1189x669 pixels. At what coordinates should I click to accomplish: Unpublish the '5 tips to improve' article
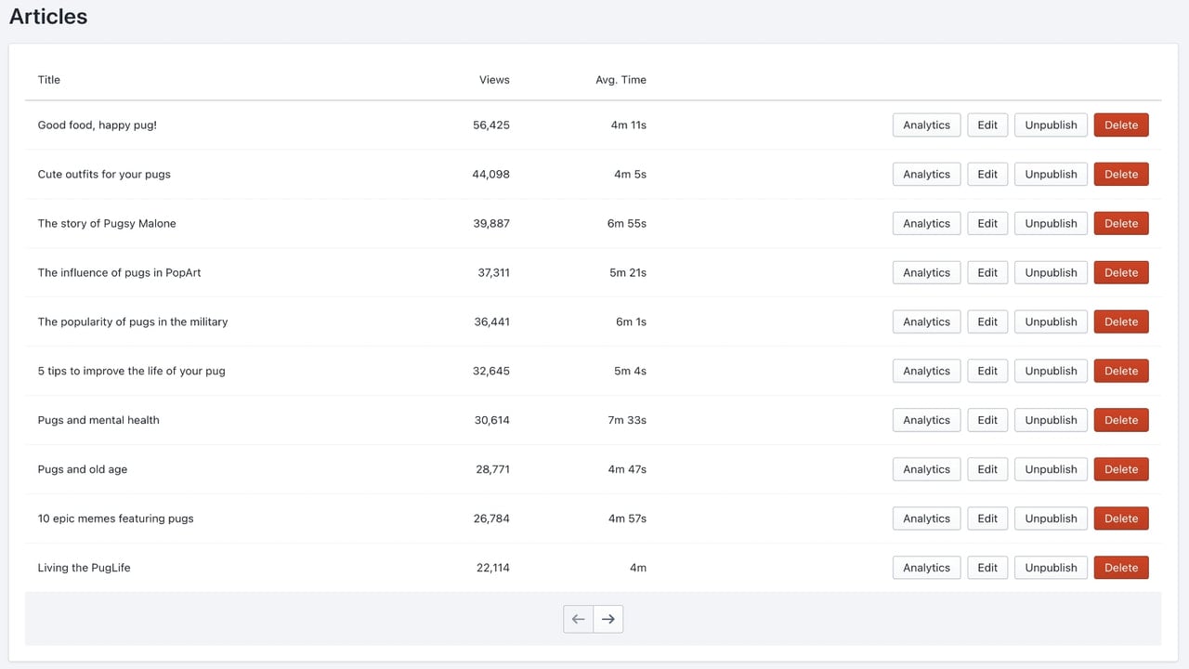click(1051, 372)
